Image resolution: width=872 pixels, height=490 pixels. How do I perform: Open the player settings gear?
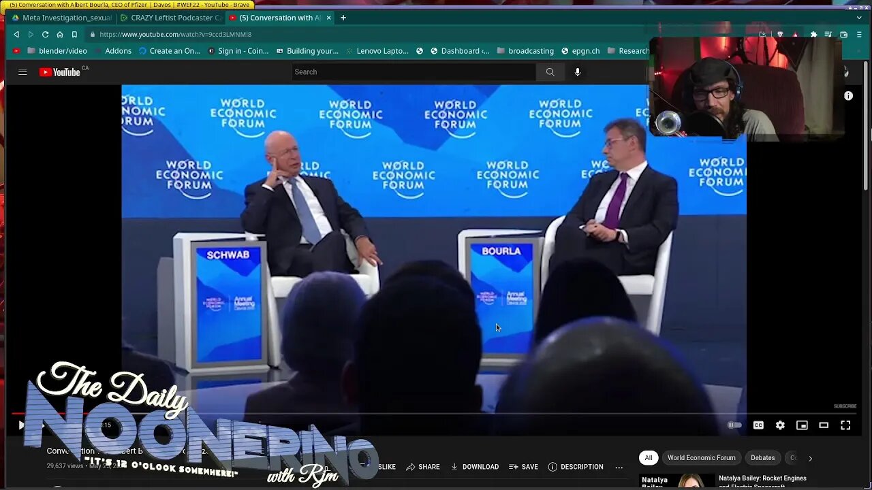pyautogui.click(x=780, y=425)
